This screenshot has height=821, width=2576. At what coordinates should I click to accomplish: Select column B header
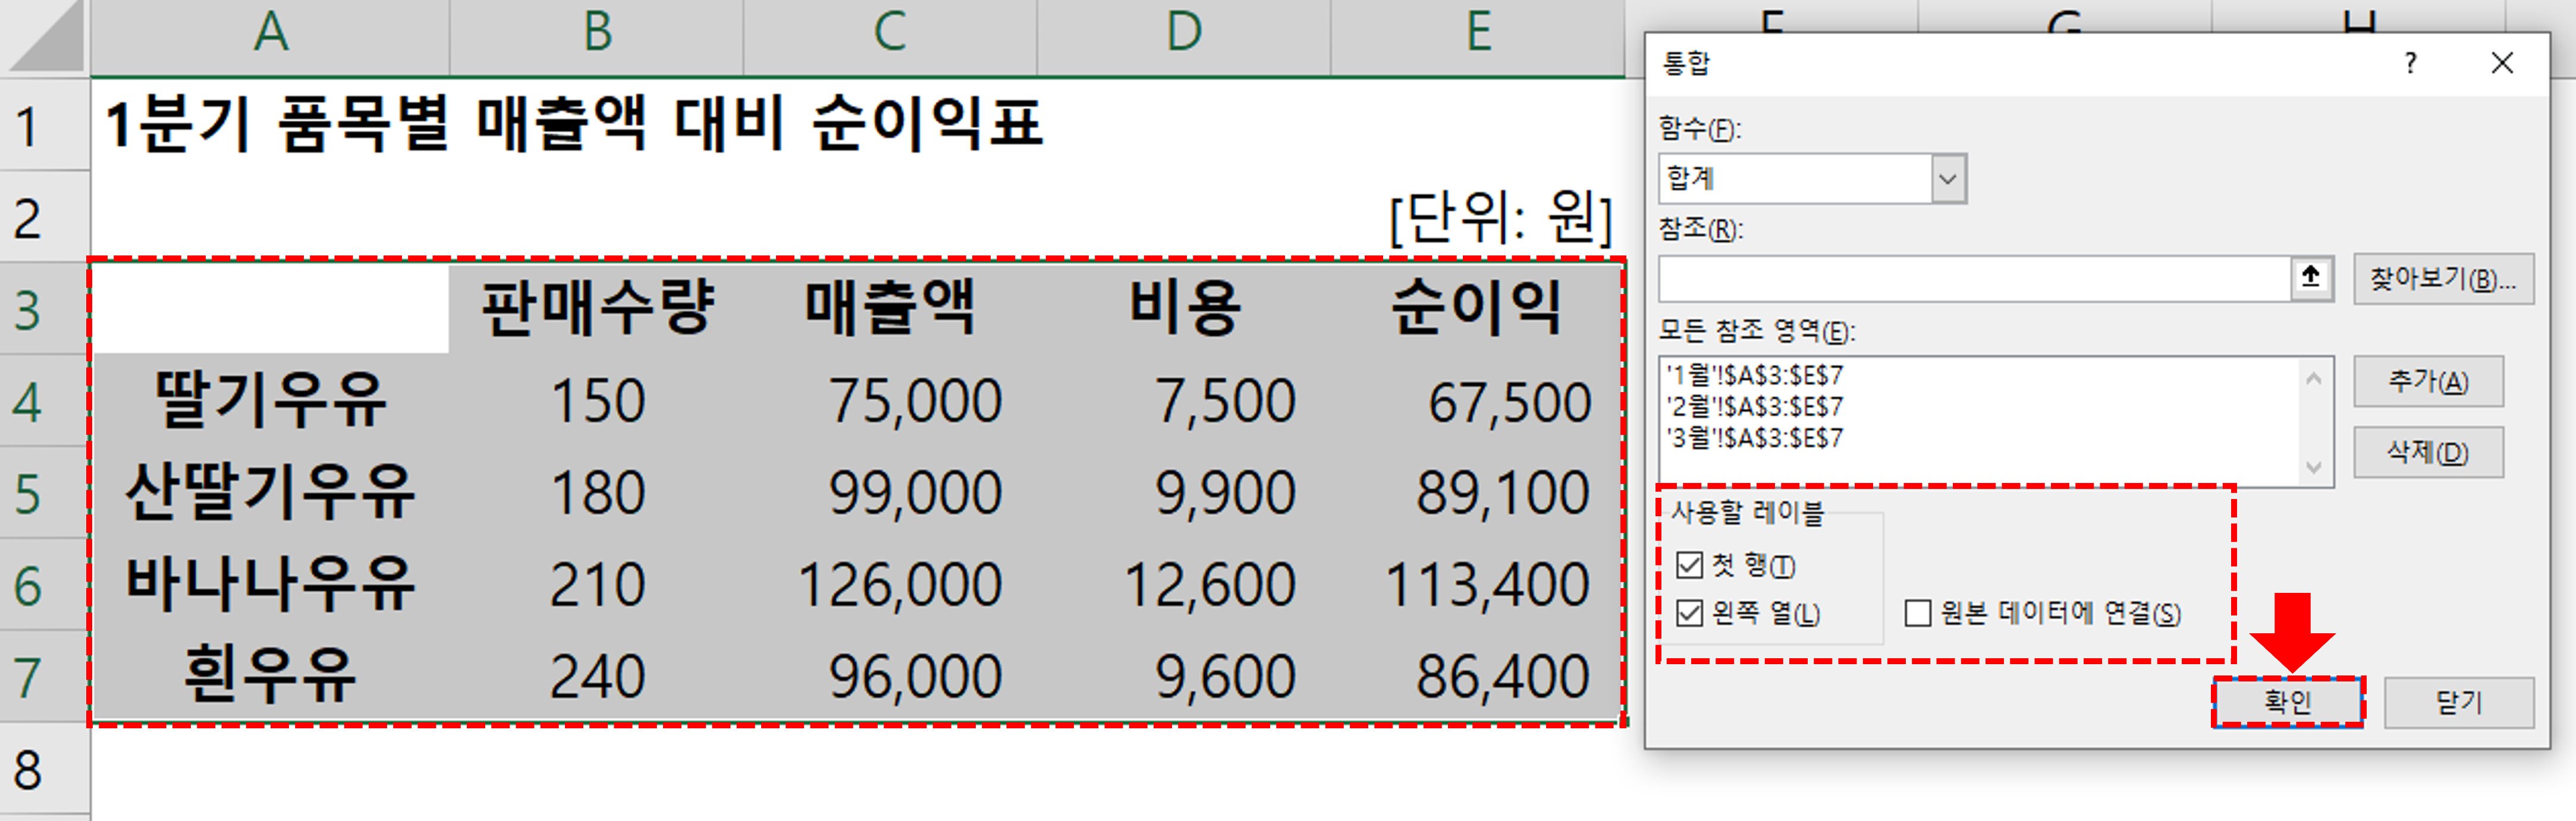(x=597, y=36)
